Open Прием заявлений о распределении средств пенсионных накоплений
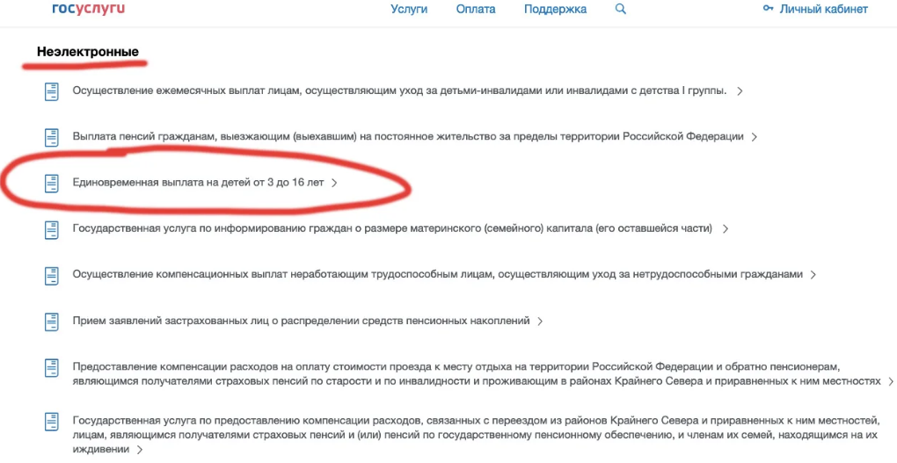Image resolution: width=897 pixels, height=463 pixels. pyautogui.click(x=302, y=321)
